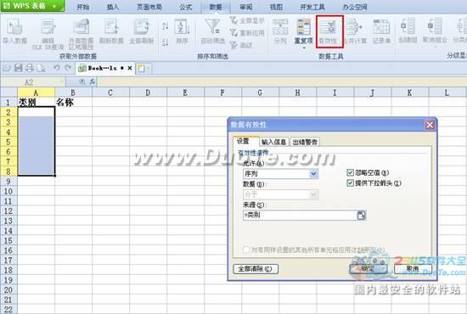Open the 公式 ribbon tab

(186, 7)
